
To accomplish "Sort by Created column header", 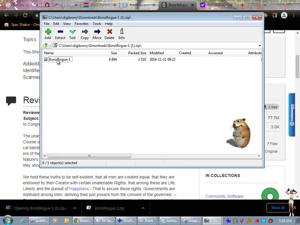I will [x=192, y=53].
